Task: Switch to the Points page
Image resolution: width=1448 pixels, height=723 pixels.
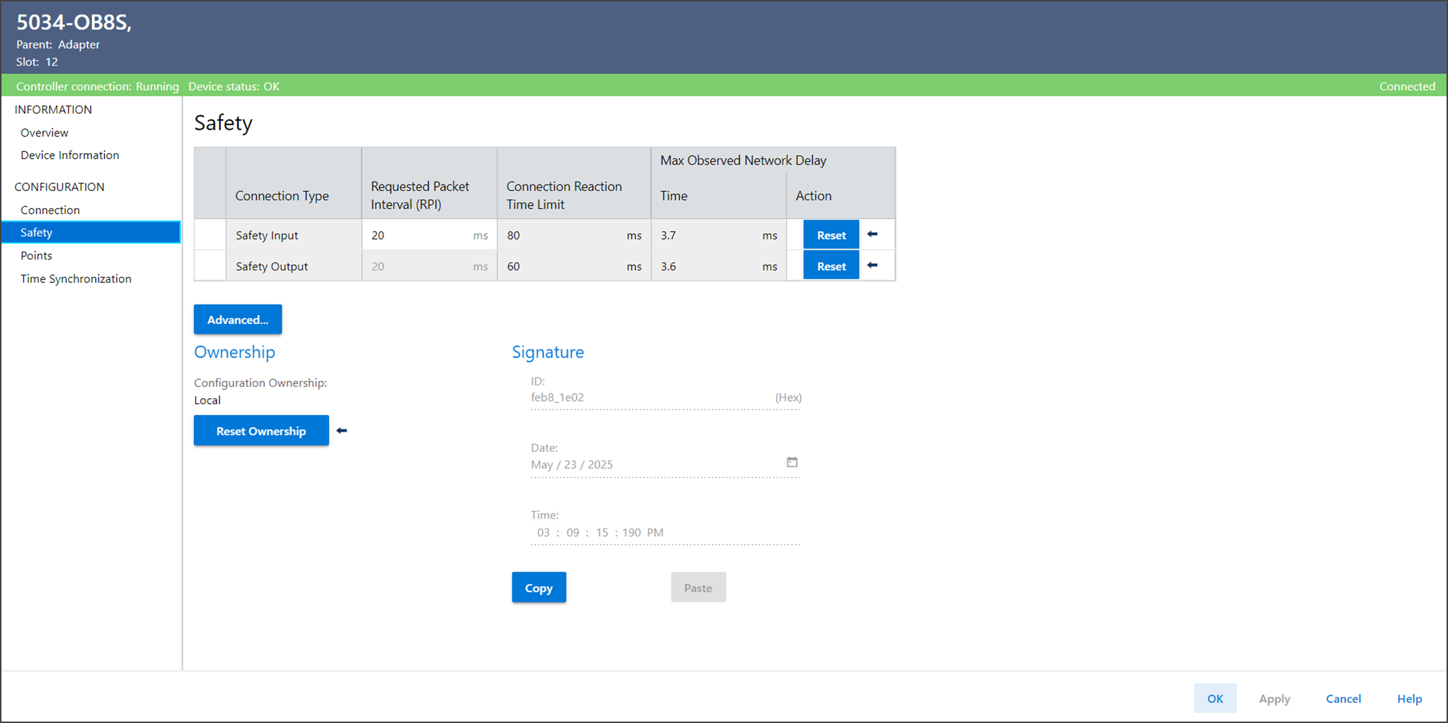Action: 36,256
